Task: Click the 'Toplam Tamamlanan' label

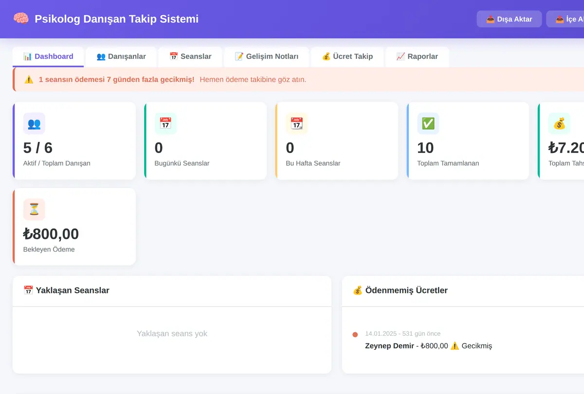Action: coord(448,163)
